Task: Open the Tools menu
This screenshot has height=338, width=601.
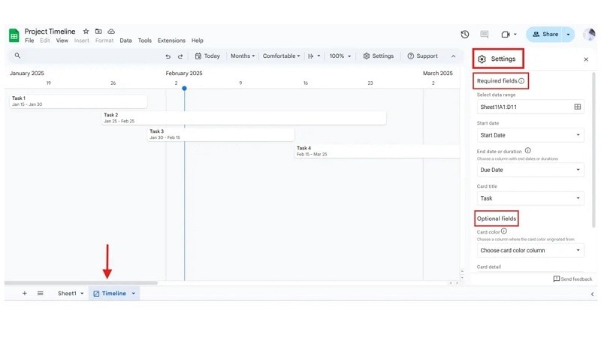Action: tap(145, 41)
